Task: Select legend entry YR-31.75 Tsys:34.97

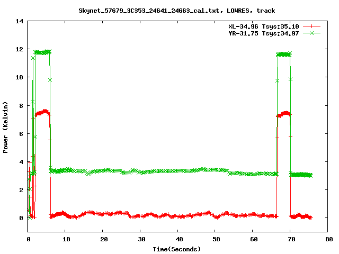Action: (264, 33)
